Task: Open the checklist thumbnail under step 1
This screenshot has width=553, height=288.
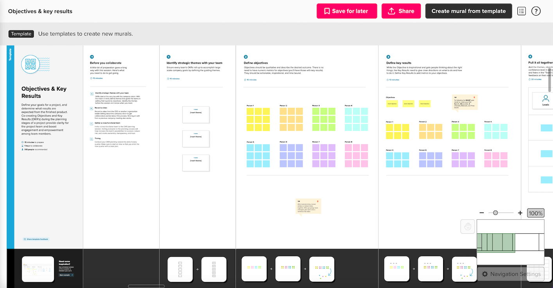Action: pos(180,269)
